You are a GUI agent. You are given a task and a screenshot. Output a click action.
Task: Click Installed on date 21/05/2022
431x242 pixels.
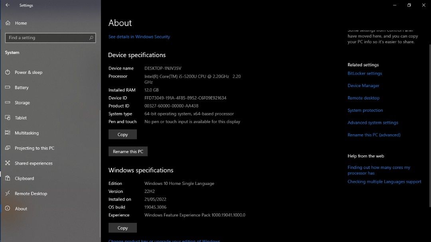[155, 199]
